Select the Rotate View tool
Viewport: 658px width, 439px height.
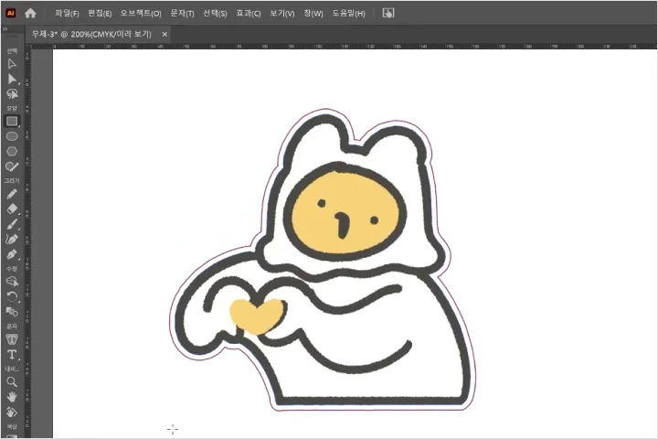[12, 412]
